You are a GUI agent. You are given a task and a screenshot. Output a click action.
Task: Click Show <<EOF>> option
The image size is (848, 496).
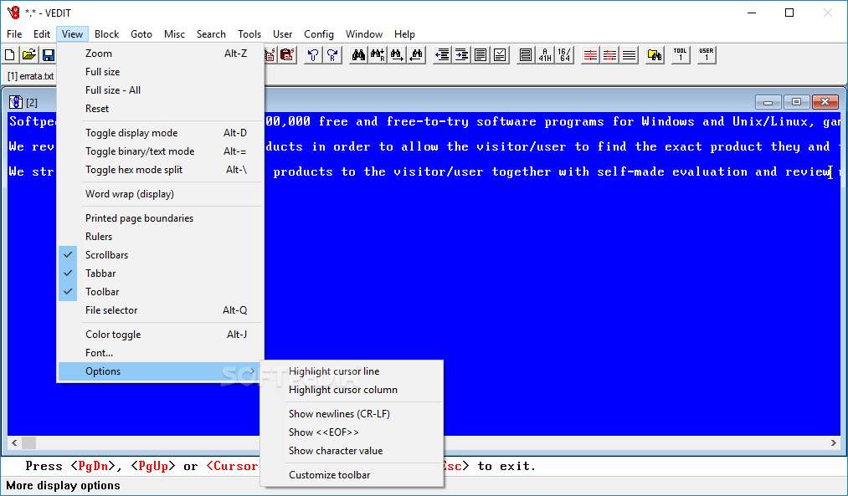(x=352, y=432)
